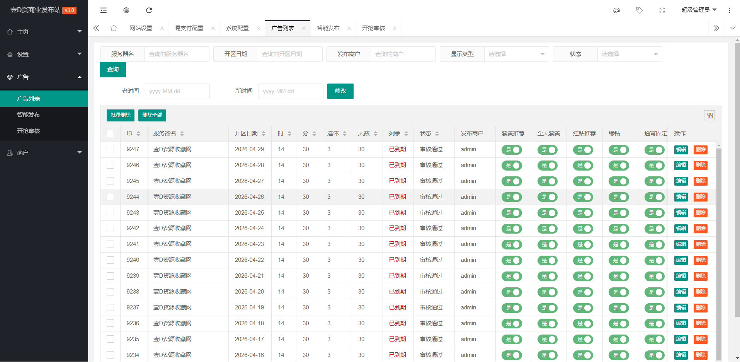Toggle 套黄推荐 switch for row 9246
This screenshot has width=740, height=362.
pos(512,166)
